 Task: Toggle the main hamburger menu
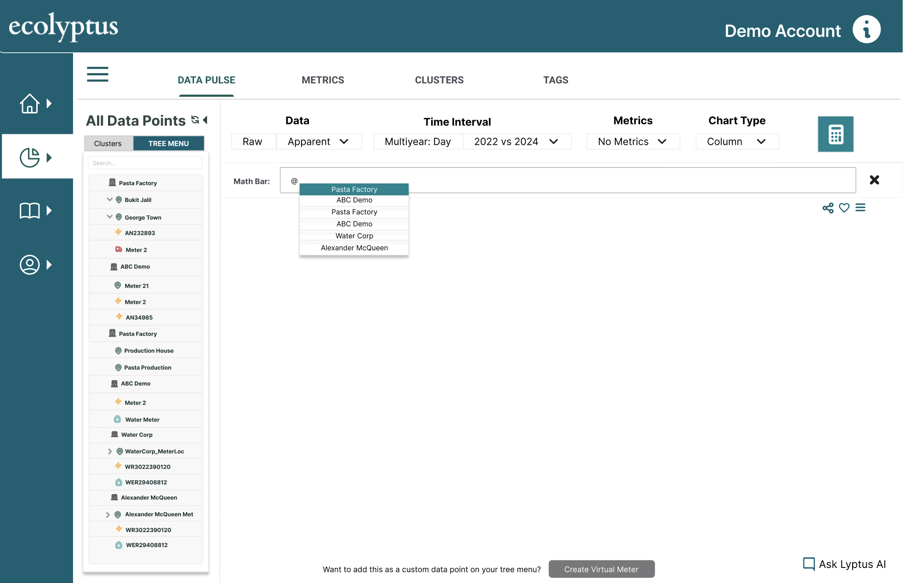pos(97,74)
